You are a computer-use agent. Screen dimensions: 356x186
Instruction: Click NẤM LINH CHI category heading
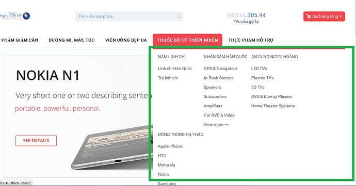coord(172,57)
